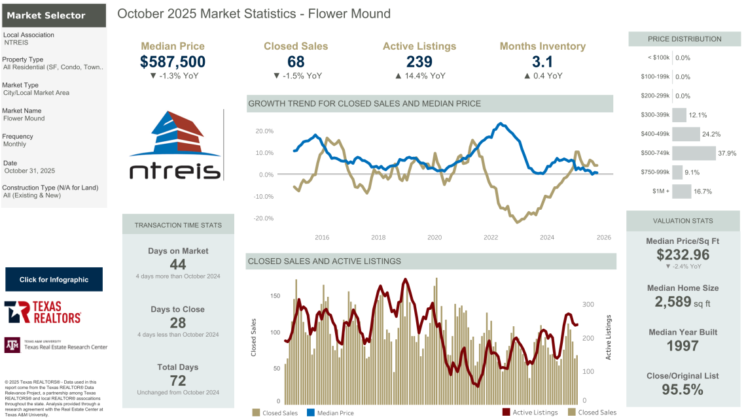Image resolution: width=746 pixels, height=419 pixels.
Task: Click the Texas A&M Research Center logo
Action: tap(56, 345)
